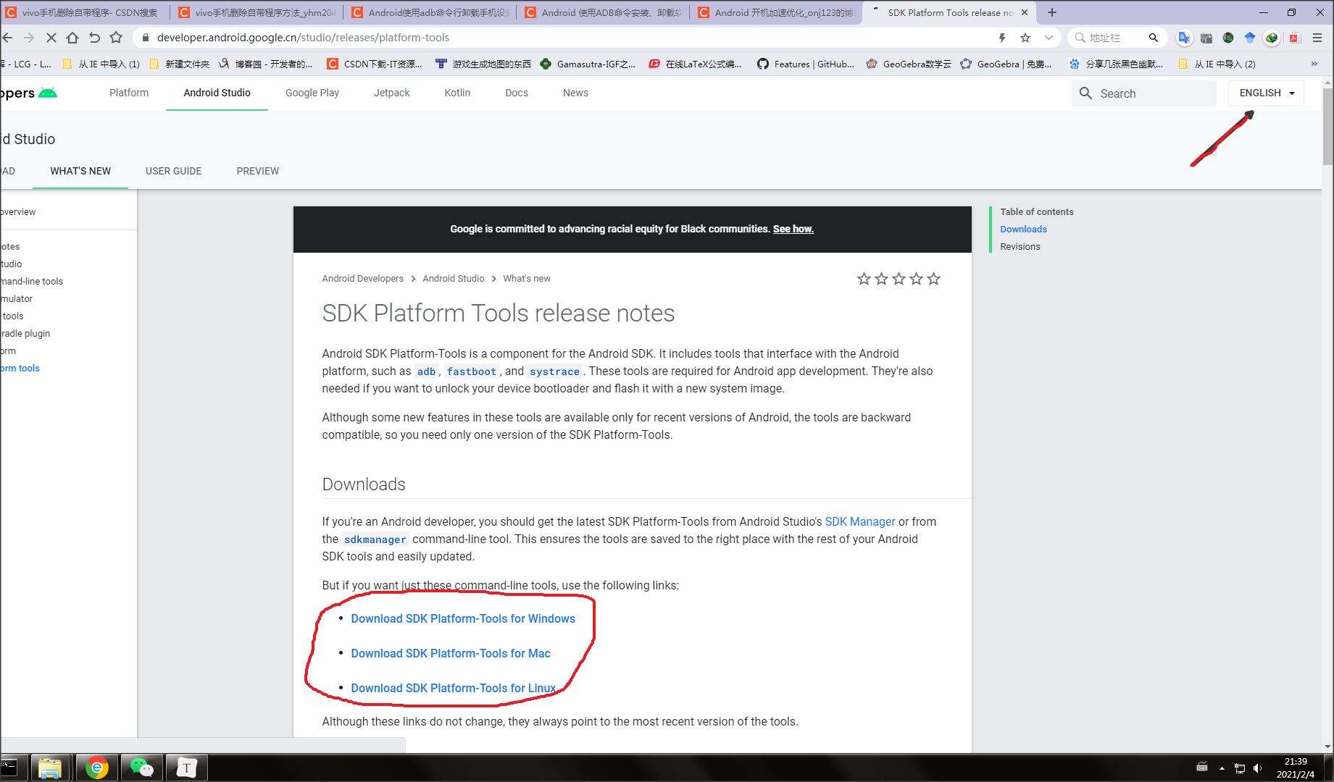This screenshot has width=1334, height=782.
Task: Rate page with the first star
Action: point(864,279)
